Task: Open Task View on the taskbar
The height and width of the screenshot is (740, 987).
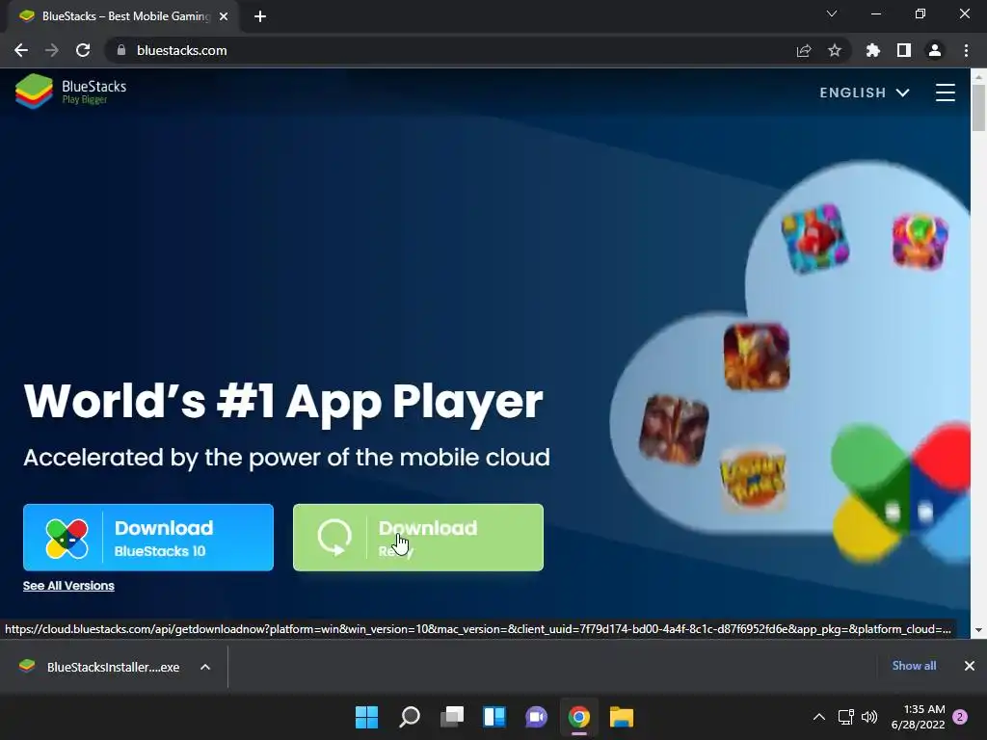Action: (x=452, y=717)
